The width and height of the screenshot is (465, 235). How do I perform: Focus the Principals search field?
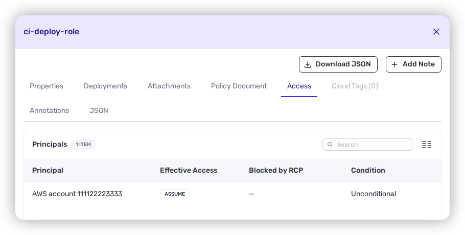pyautogui.click(x=367, y=145)
